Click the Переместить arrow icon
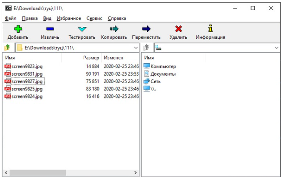Image resolution: width=281 pixels, height=177 pixels. [x=146, y=29]
